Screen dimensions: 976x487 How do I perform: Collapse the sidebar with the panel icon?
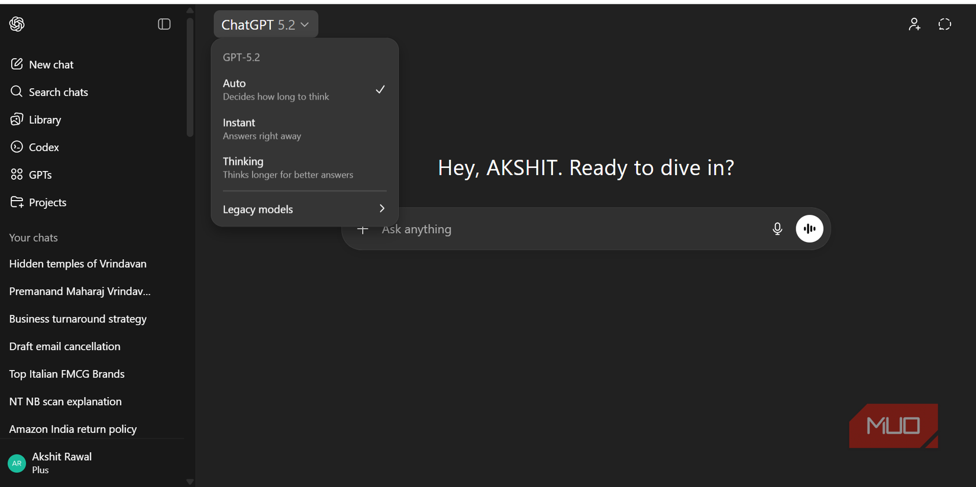click(x=164, y=24)
